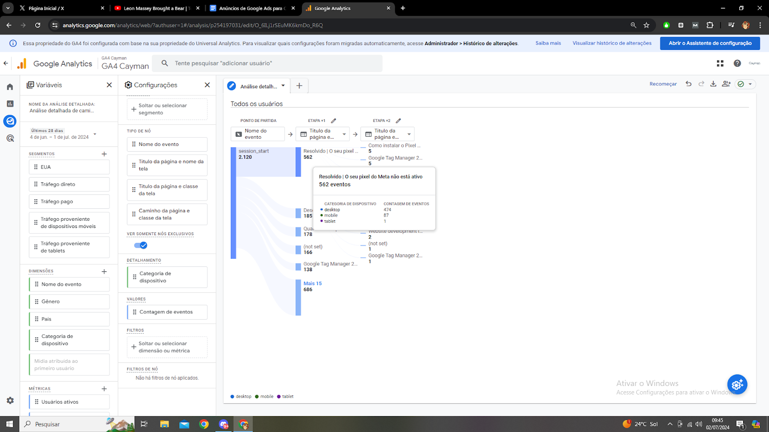The width and height of the screenshot is (769, 432).
Task: Click Soltar ou selecionar segmento
Action: [x=167, y=109]
